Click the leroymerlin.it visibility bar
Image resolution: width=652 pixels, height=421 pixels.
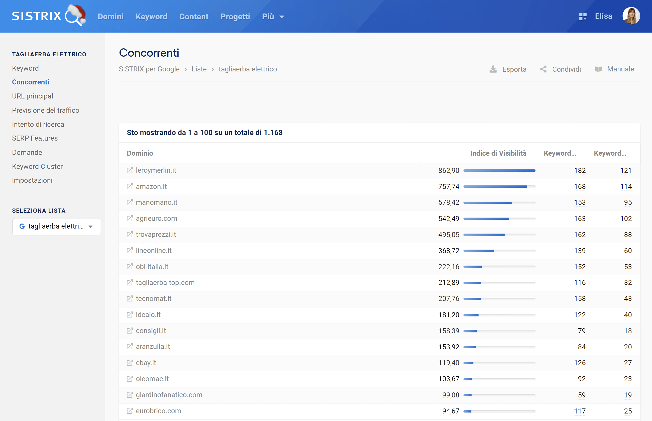coord(499,171)
